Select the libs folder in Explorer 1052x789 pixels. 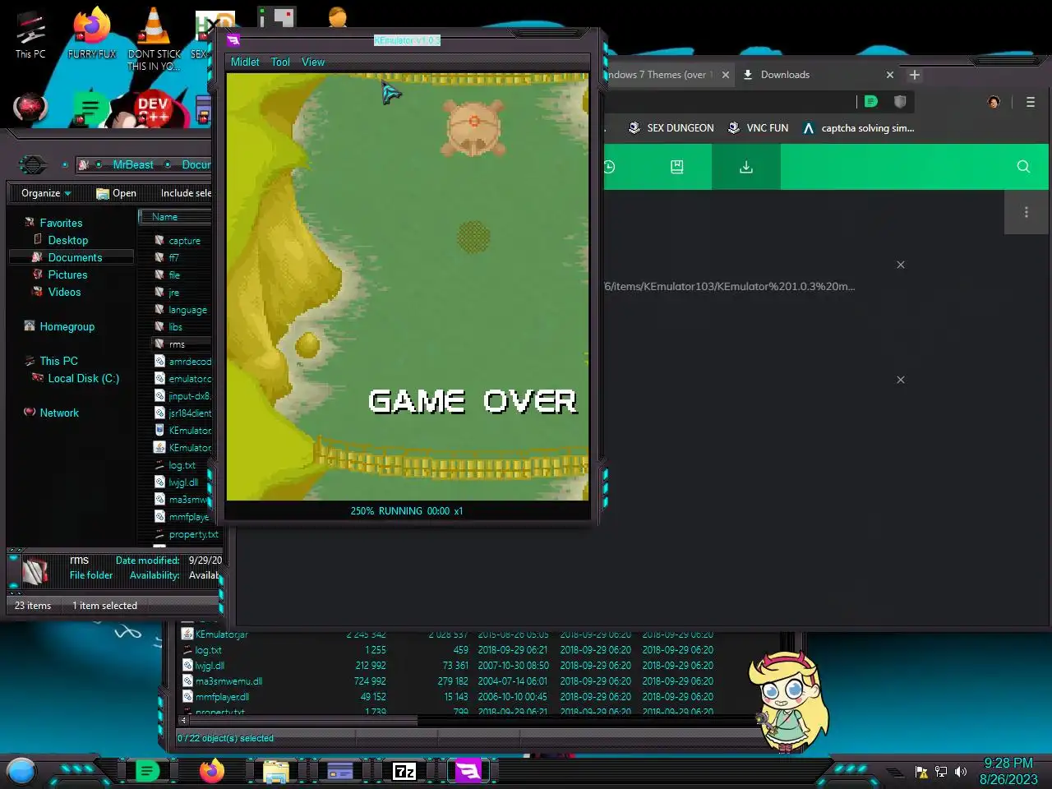(x=174, y=327)
